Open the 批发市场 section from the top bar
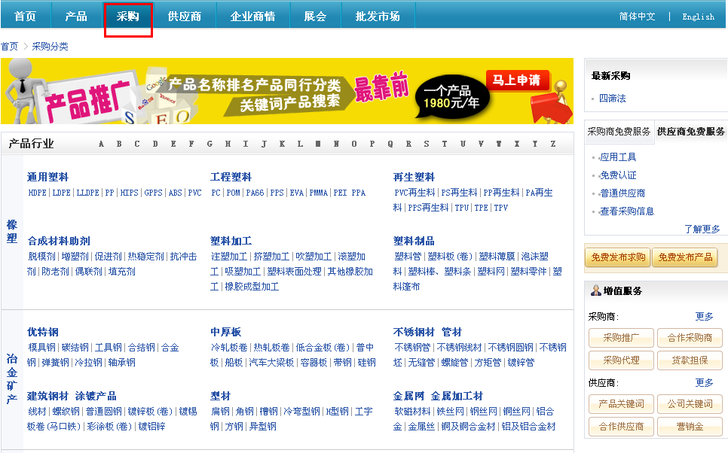The width and height of the screenshot is (728, 453). 378,14
